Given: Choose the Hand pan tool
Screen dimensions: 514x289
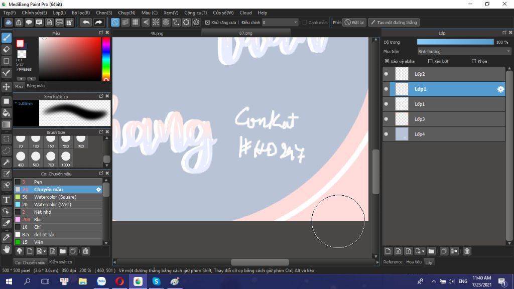Looking at the screenshot, I should pyautogui.click(x=7, y=249).
